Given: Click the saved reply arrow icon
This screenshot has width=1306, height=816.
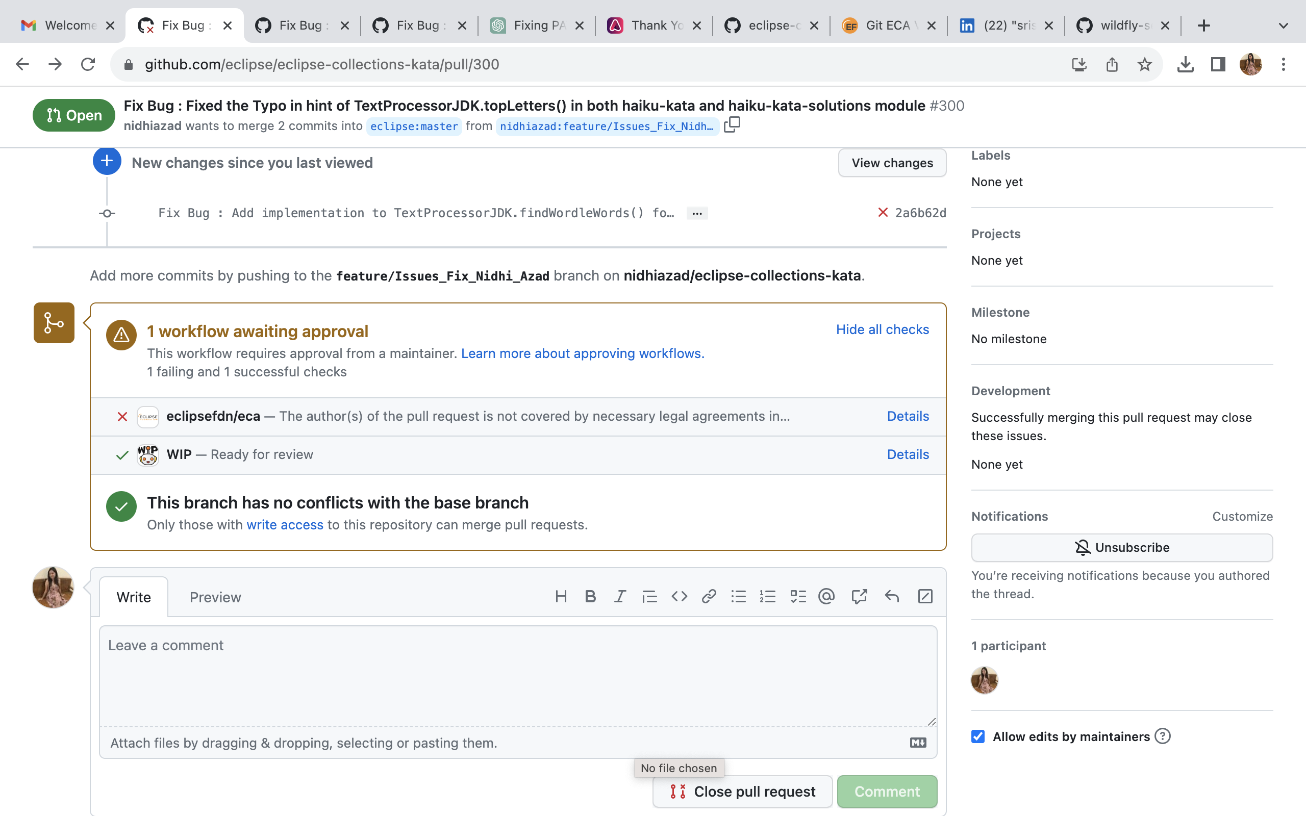Looking at the screenshot, I should coord(892,596).
